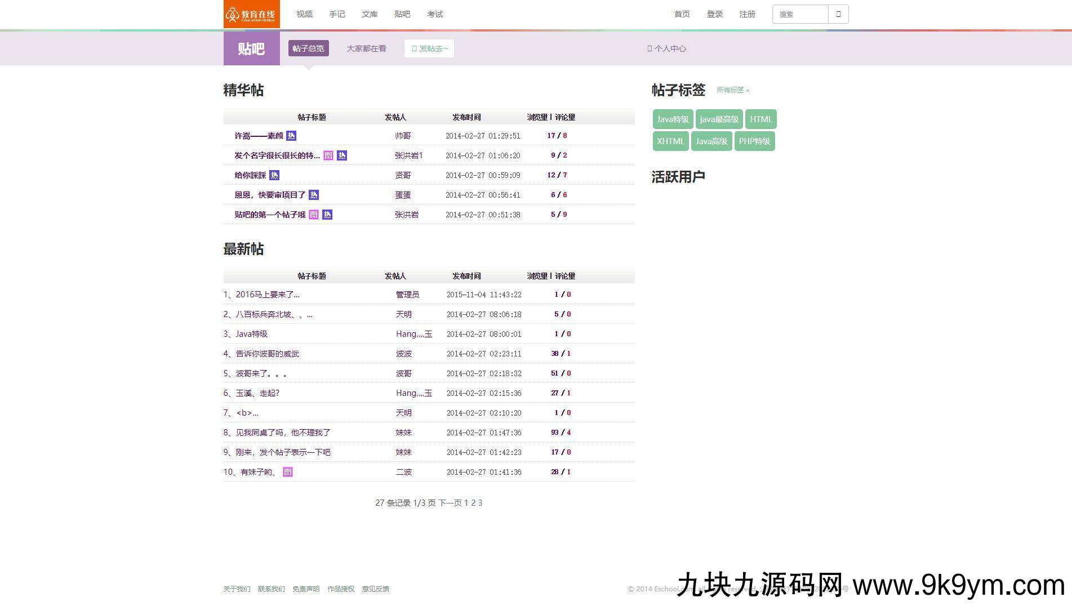The image size is (1072, 606).
Task: Select the Java特级 tag
Action: (673, 119)
